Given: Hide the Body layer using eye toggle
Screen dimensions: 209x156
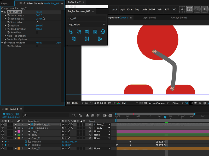Looking at the screenshot, I should [3, 135].
